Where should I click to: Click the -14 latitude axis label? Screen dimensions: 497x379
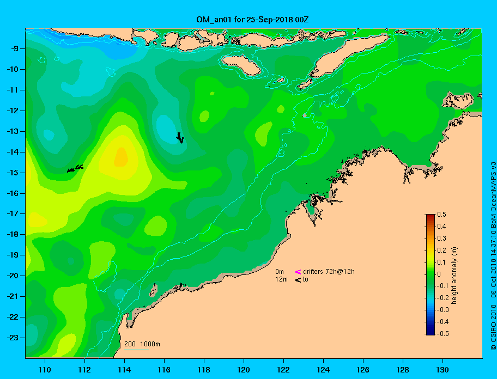pyautogui.click(x=13, y=152)
